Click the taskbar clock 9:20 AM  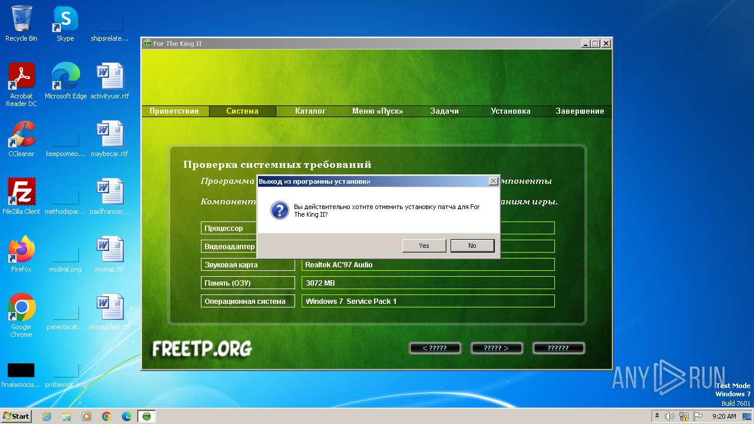(724, 416)
